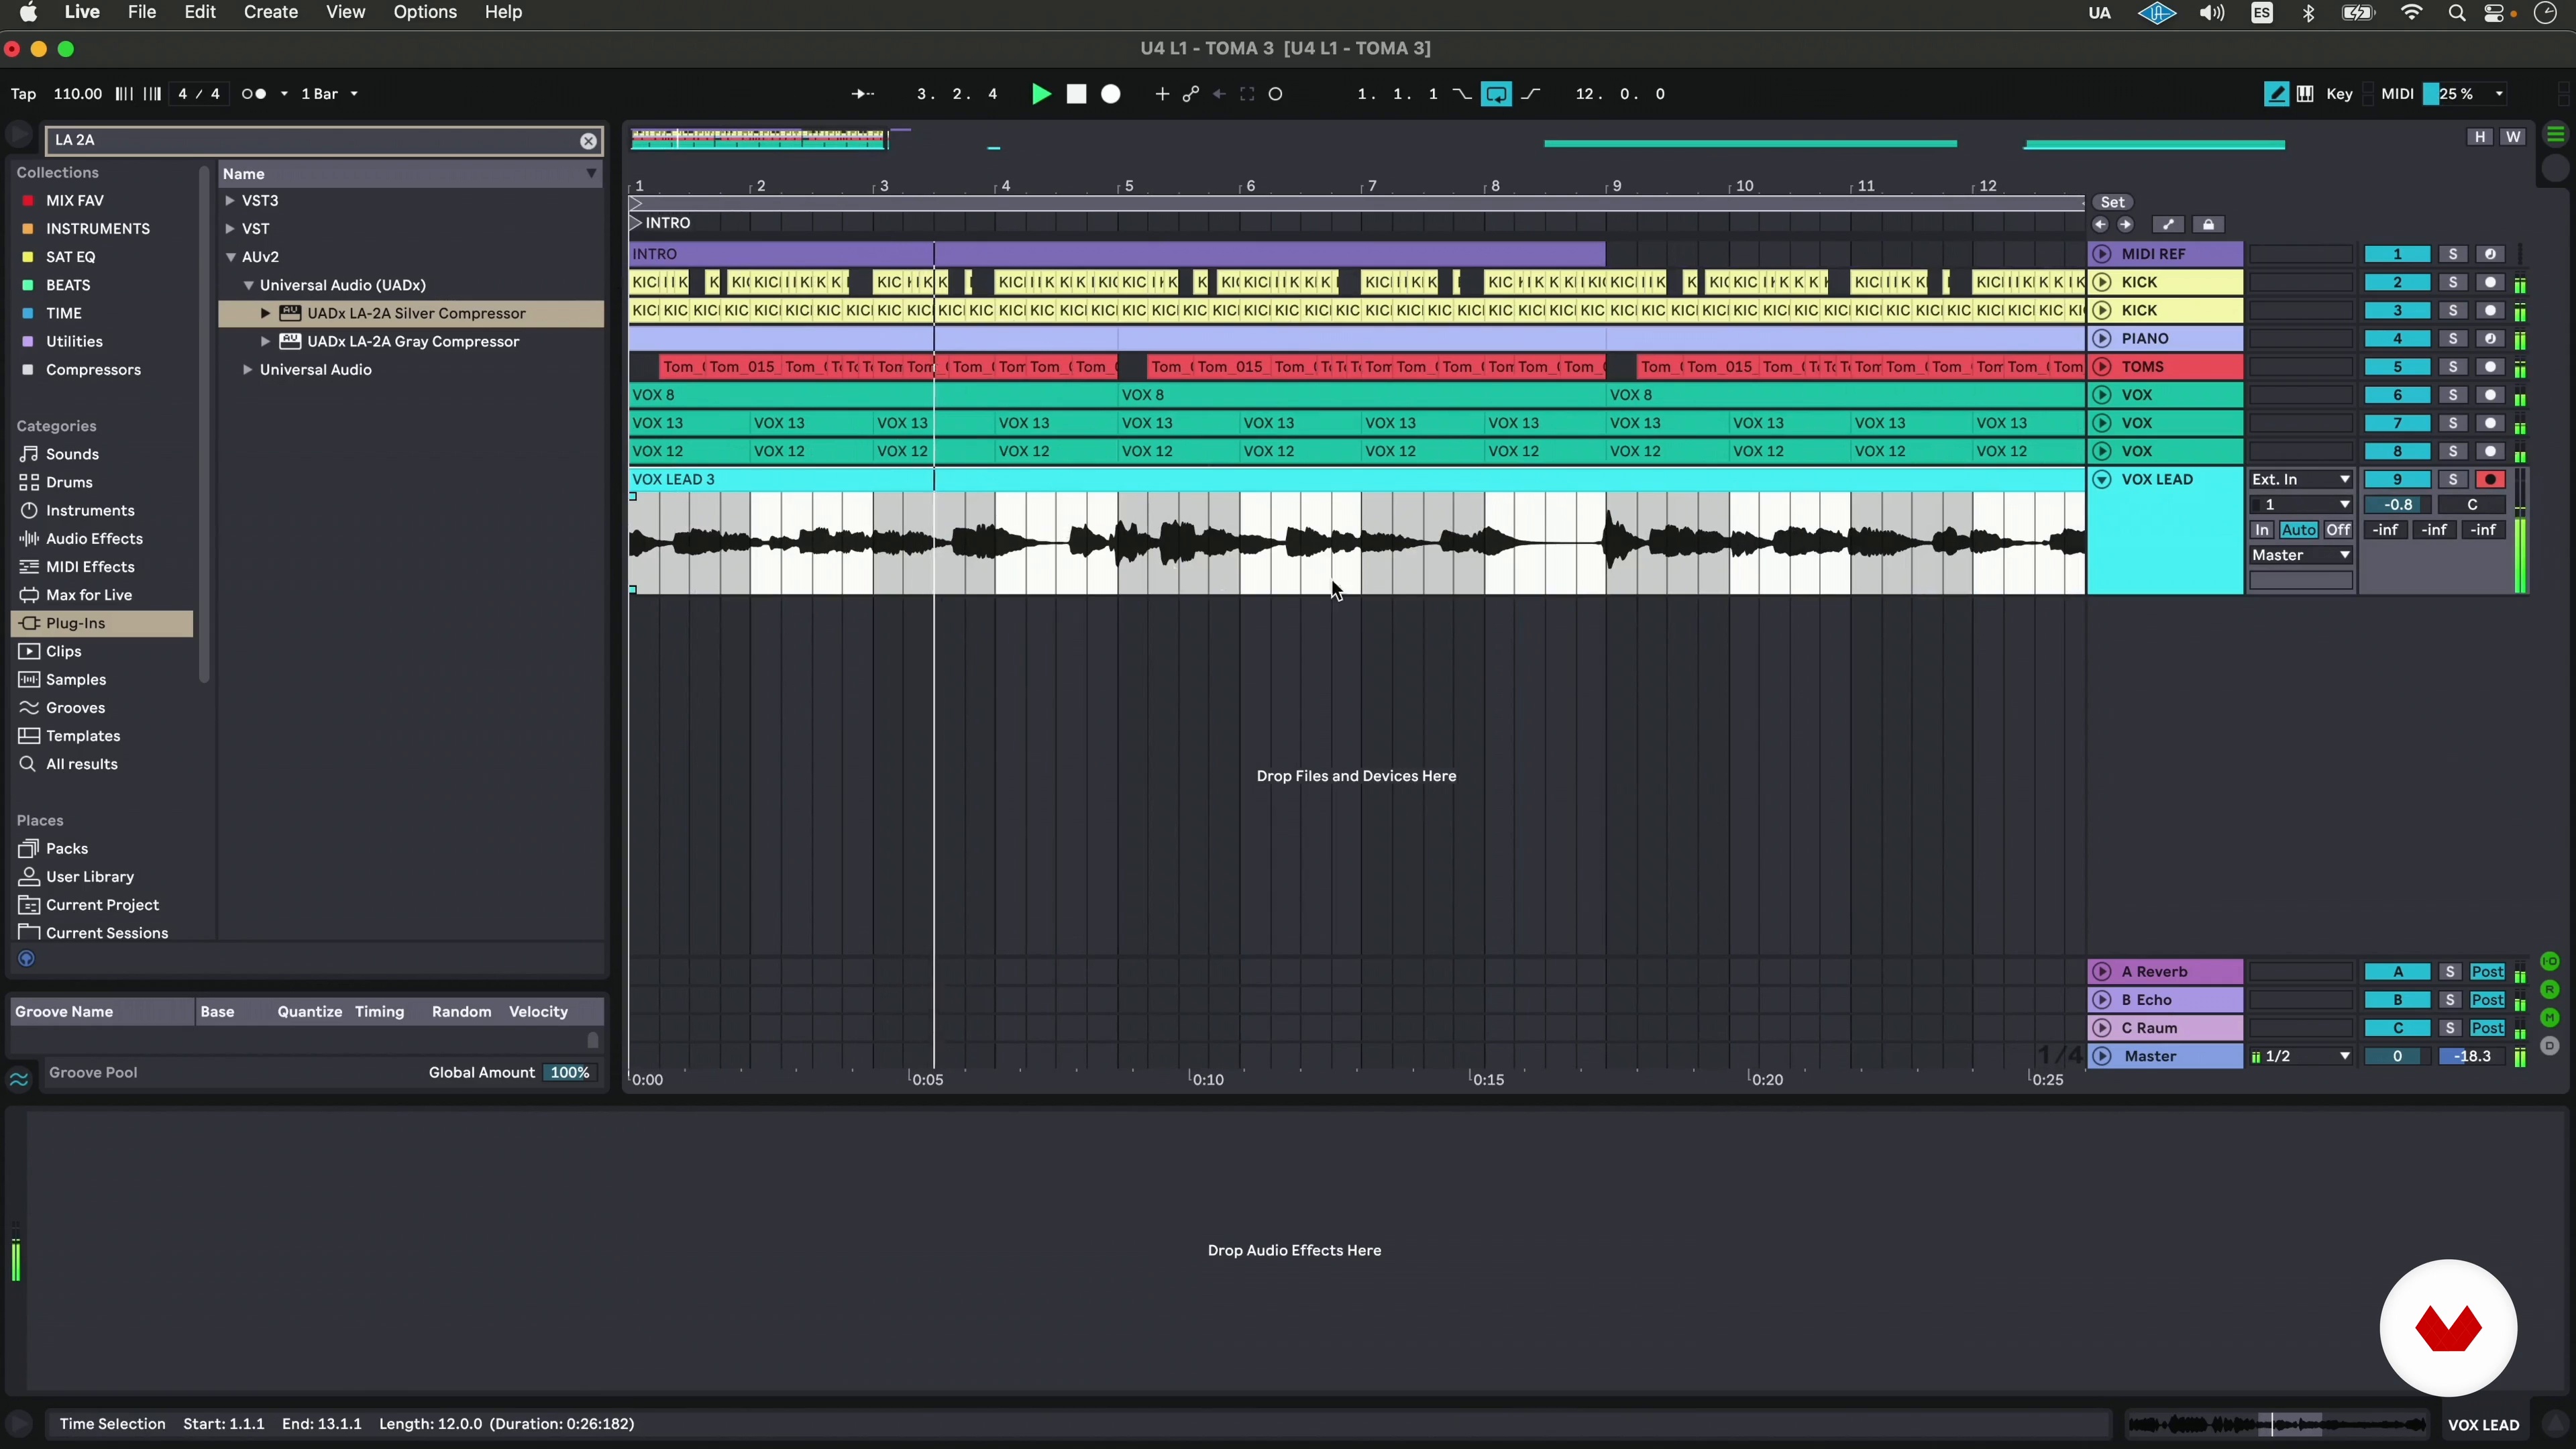
Task: Solo the TOMS track
Action: (x=2452, y=367)
